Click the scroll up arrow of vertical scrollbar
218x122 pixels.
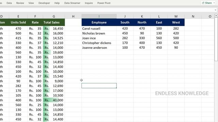coord(216,16)
